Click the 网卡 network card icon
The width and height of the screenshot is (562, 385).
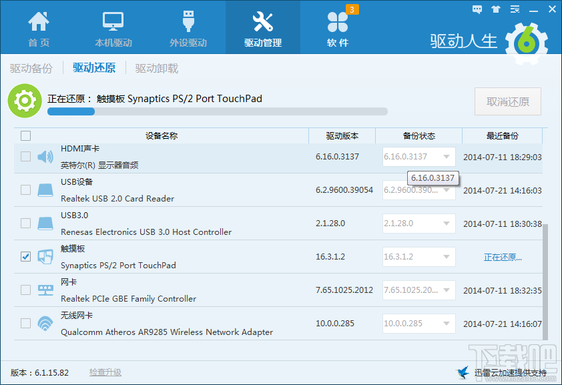(x=45, y=290)
